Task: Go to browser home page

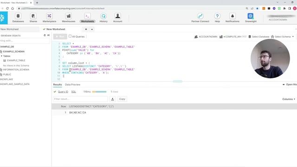Action: [13, 8]
